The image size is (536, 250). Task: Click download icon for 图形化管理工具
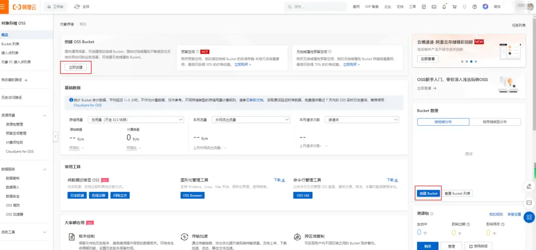point(283,180)
